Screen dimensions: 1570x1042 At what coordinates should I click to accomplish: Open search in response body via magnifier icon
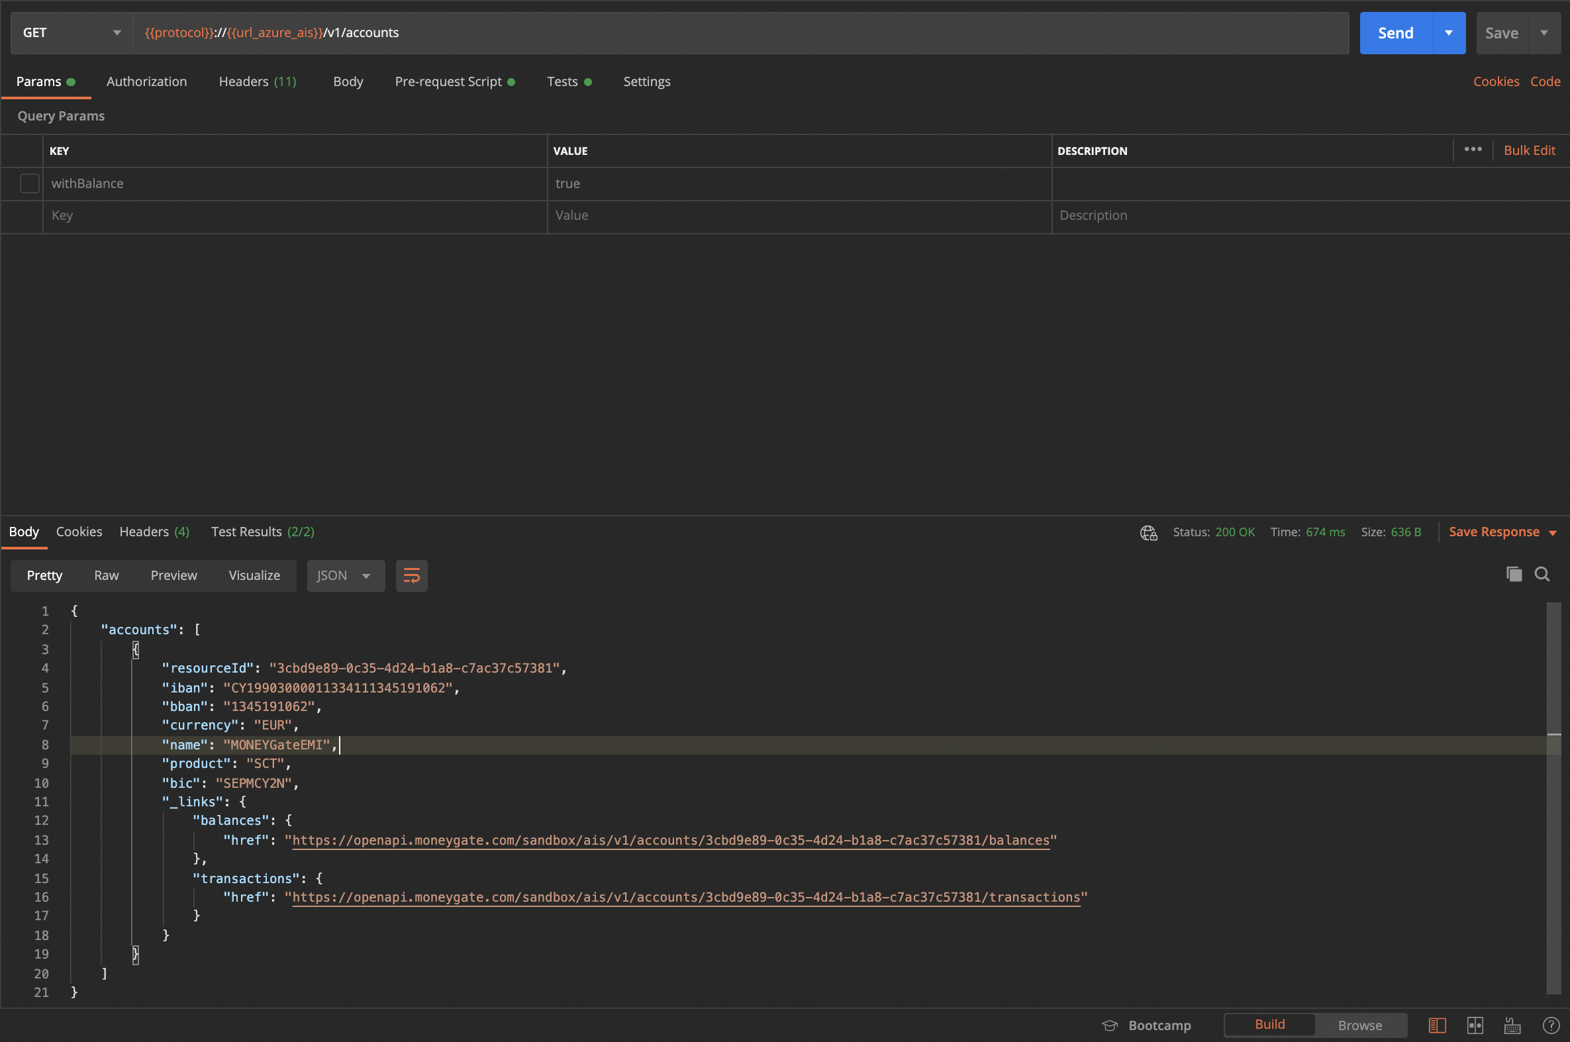(x=1542, y=574)
